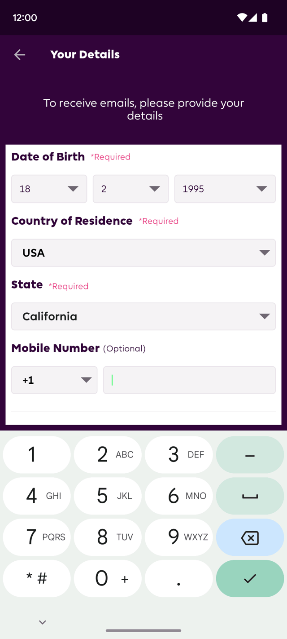The width and height of the screenshot is (287, 639).
Task: Tap the battery status icon
Action: coord(265,18)
